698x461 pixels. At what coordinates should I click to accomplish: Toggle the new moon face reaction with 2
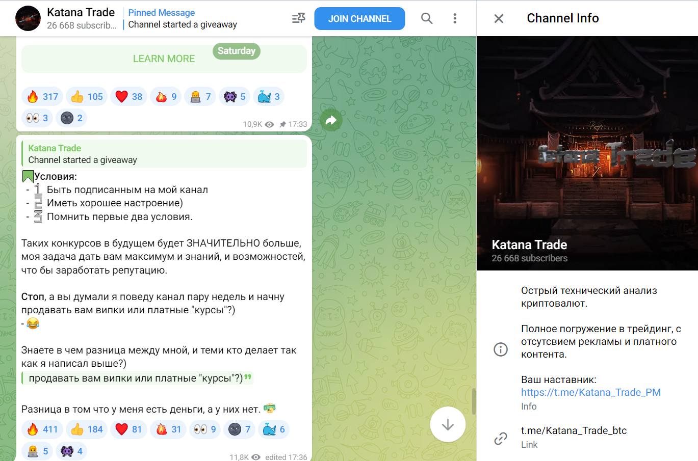tap(71, 118)
